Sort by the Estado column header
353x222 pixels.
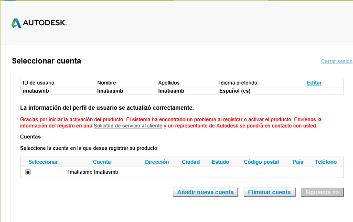(220, 162)
